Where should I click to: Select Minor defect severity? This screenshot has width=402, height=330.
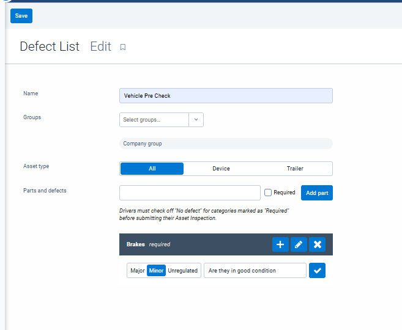coord(156,271)
